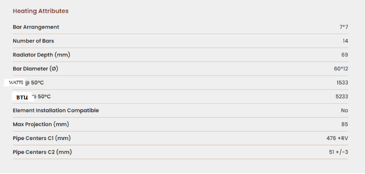
Task: Select Element Installation Compatible label
Action: 56,110
